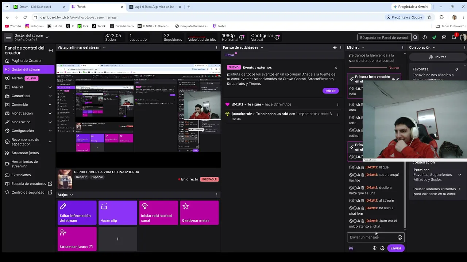467x262 pixels.
Task: Ban user on 'al stream' message
Action: pos(351,201)
